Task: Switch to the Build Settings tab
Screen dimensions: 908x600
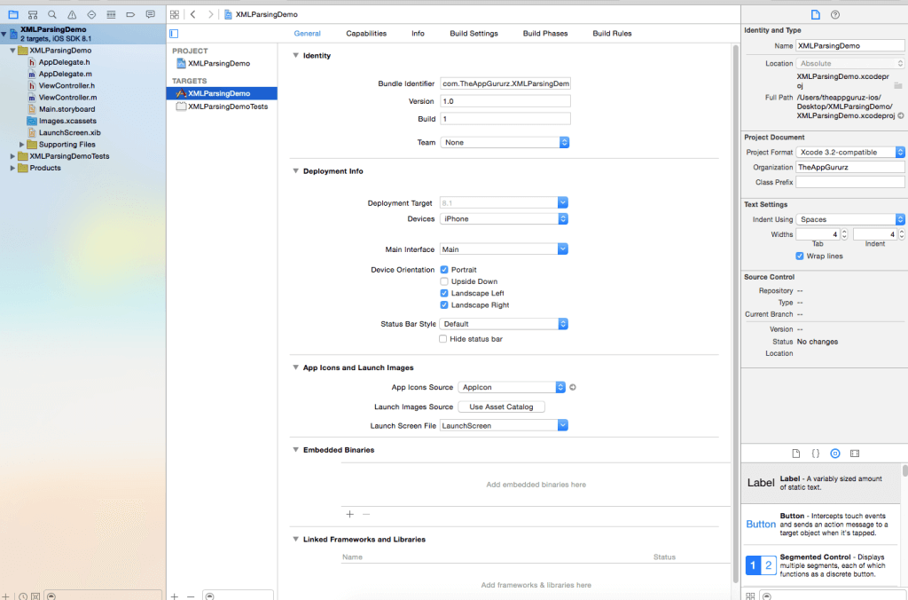Action: pos(474,34)
